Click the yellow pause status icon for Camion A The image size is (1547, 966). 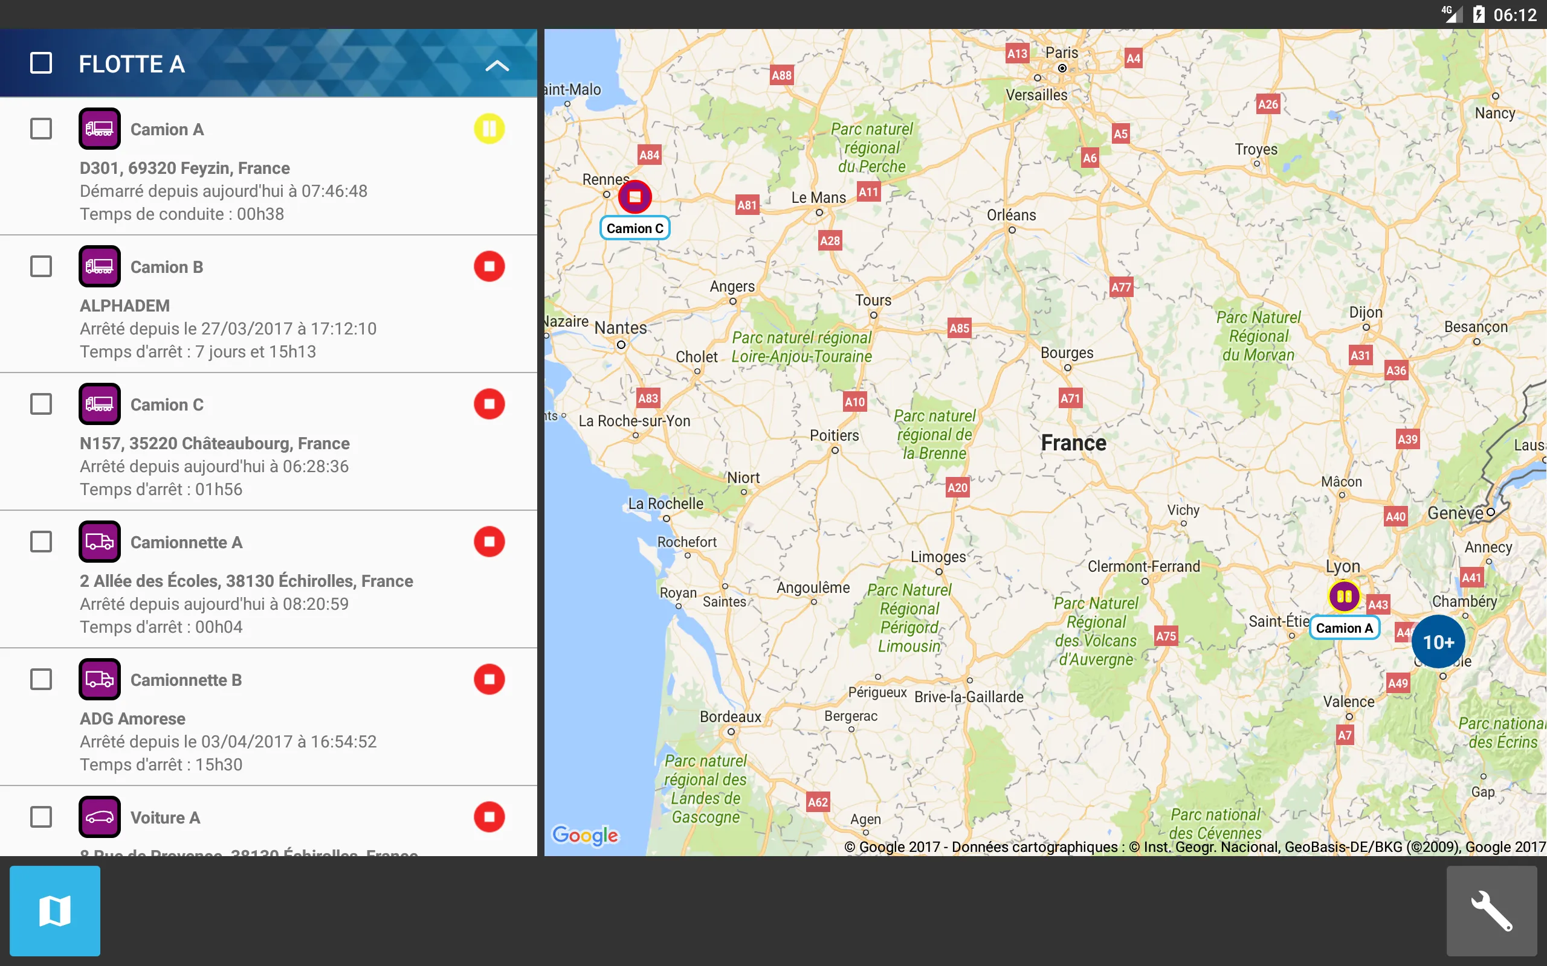click(489, 129)
